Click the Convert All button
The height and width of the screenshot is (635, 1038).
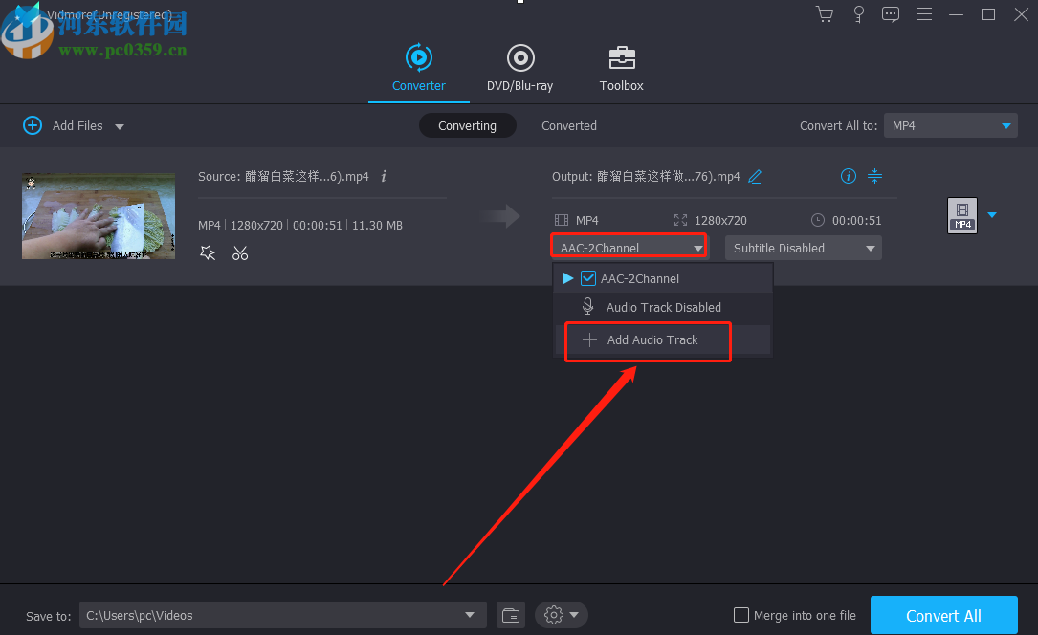[943, 615]
